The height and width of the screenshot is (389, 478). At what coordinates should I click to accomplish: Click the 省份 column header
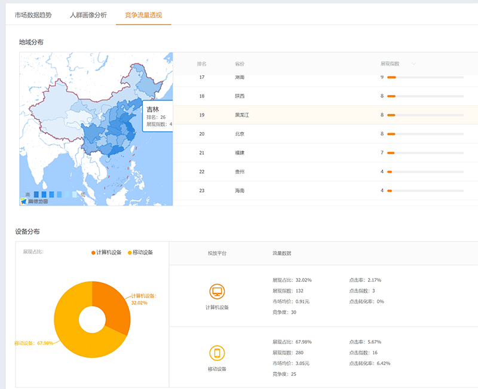click(x=240, y=64)
